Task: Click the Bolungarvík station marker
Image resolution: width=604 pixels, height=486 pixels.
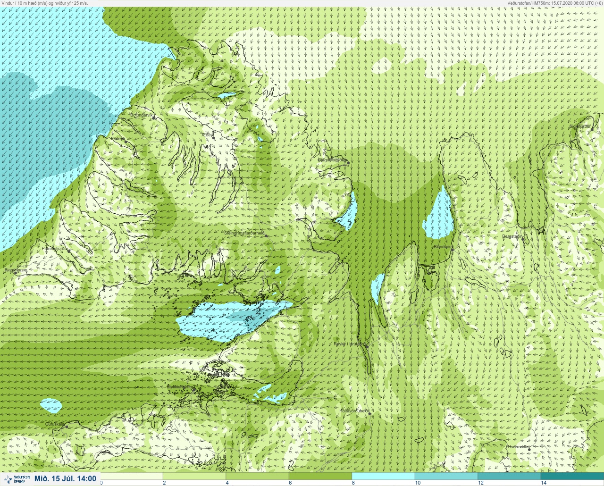Action: [153, 118]
